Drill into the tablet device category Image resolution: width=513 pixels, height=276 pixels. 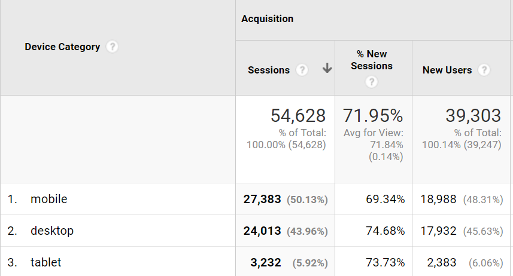pyautogui.click(x=46, y=262)
